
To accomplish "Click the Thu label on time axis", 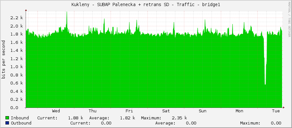I will (93, 111).
